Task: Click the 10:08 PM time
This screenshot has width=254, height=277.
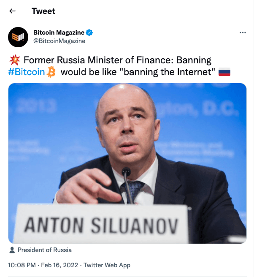Action: 22,265
